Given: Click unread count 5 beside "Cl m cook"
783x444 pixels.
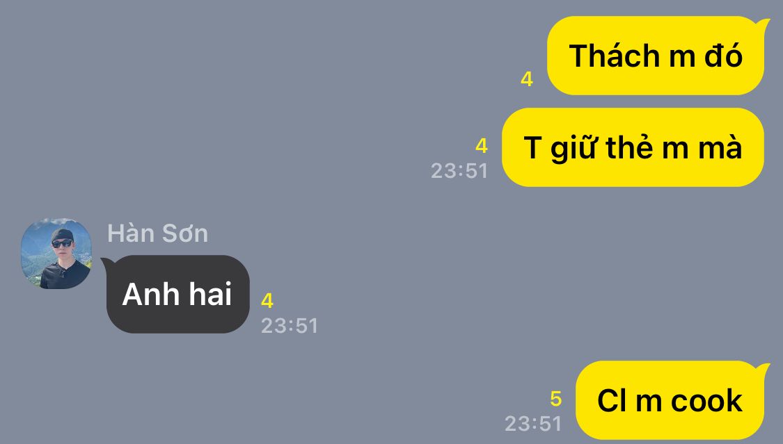Looking at the screenshot, I should [x=556, y=399].
